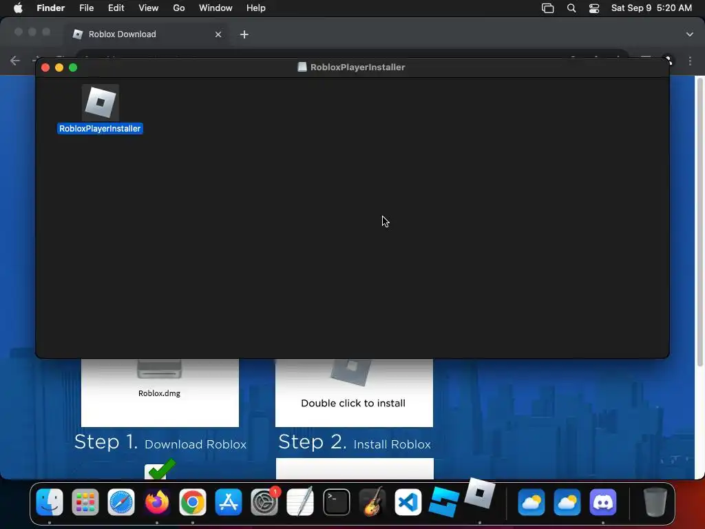Open Roblox Studio from the Dock
705x529 pixels.
click(x=444, y=502)
